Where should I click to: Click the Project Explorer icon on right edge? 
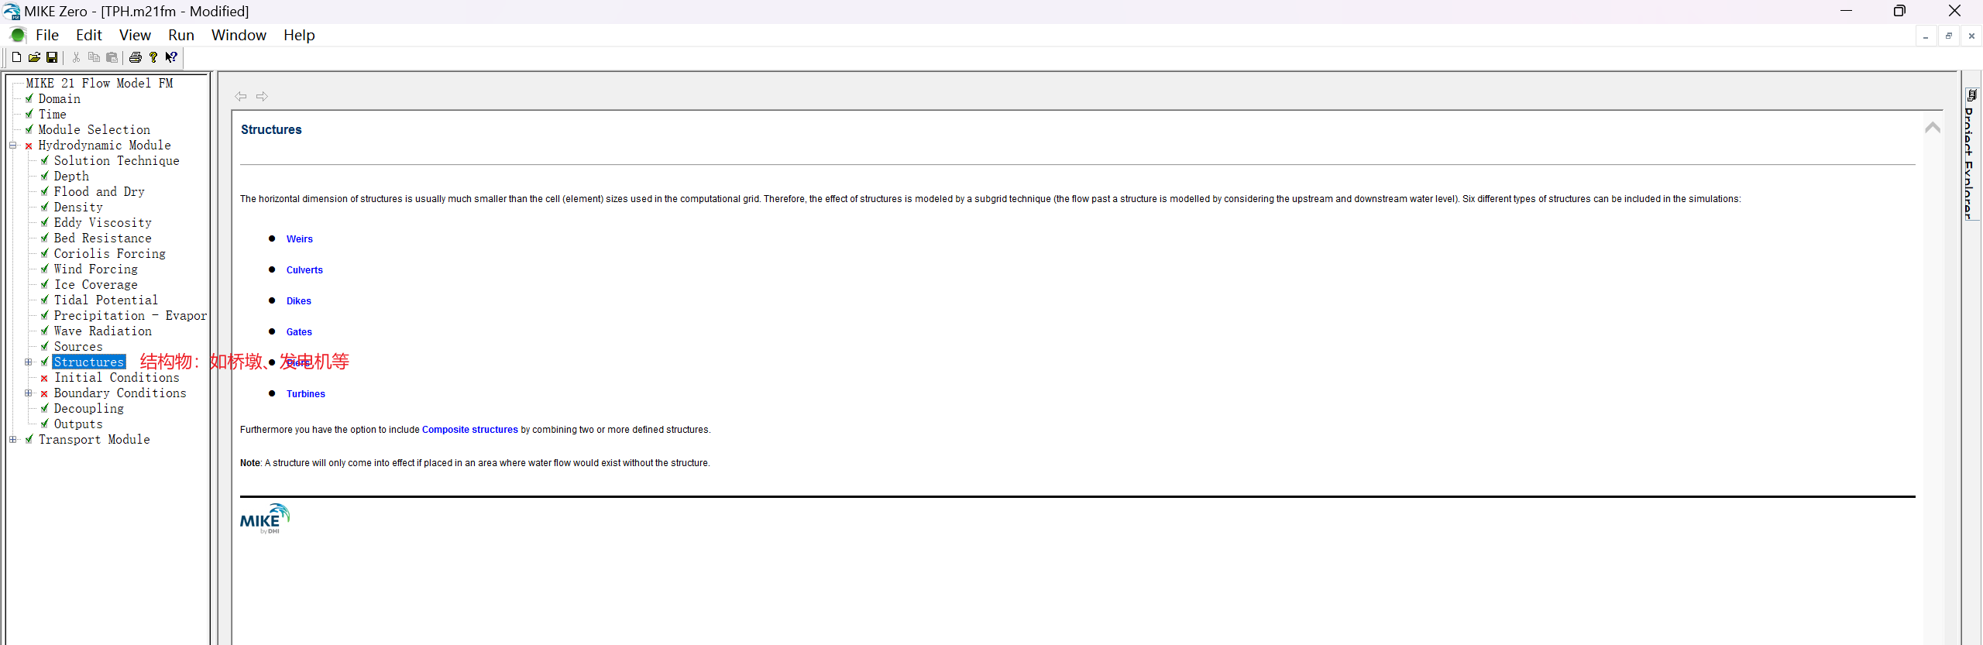click(1972, 95)
